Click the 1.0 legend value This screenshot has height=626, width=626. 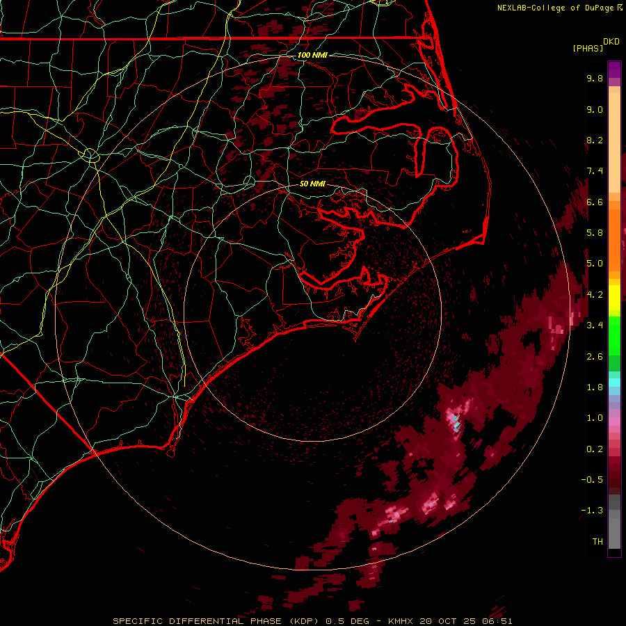pos(595,418)
